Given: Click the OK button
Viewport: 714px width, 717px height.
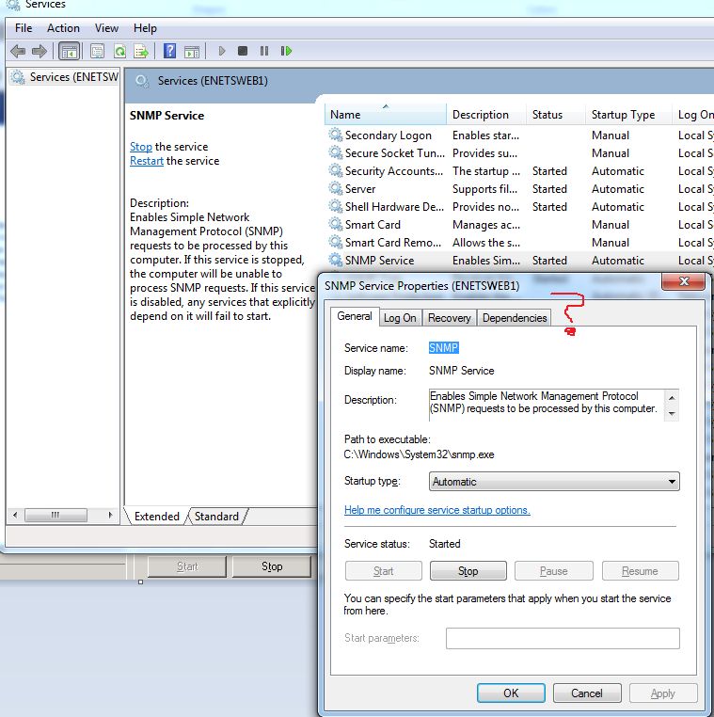Looking at the screenshot, I should click(x=511, y=693).
